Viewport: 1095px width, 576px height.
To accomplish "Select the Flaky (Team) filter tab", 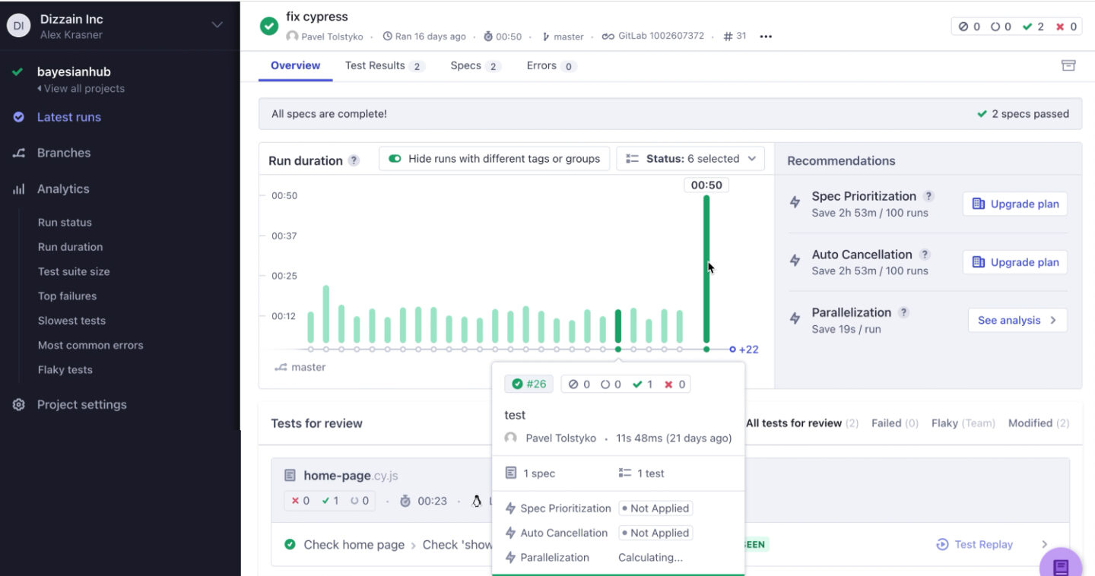I will tap(963, 423).
